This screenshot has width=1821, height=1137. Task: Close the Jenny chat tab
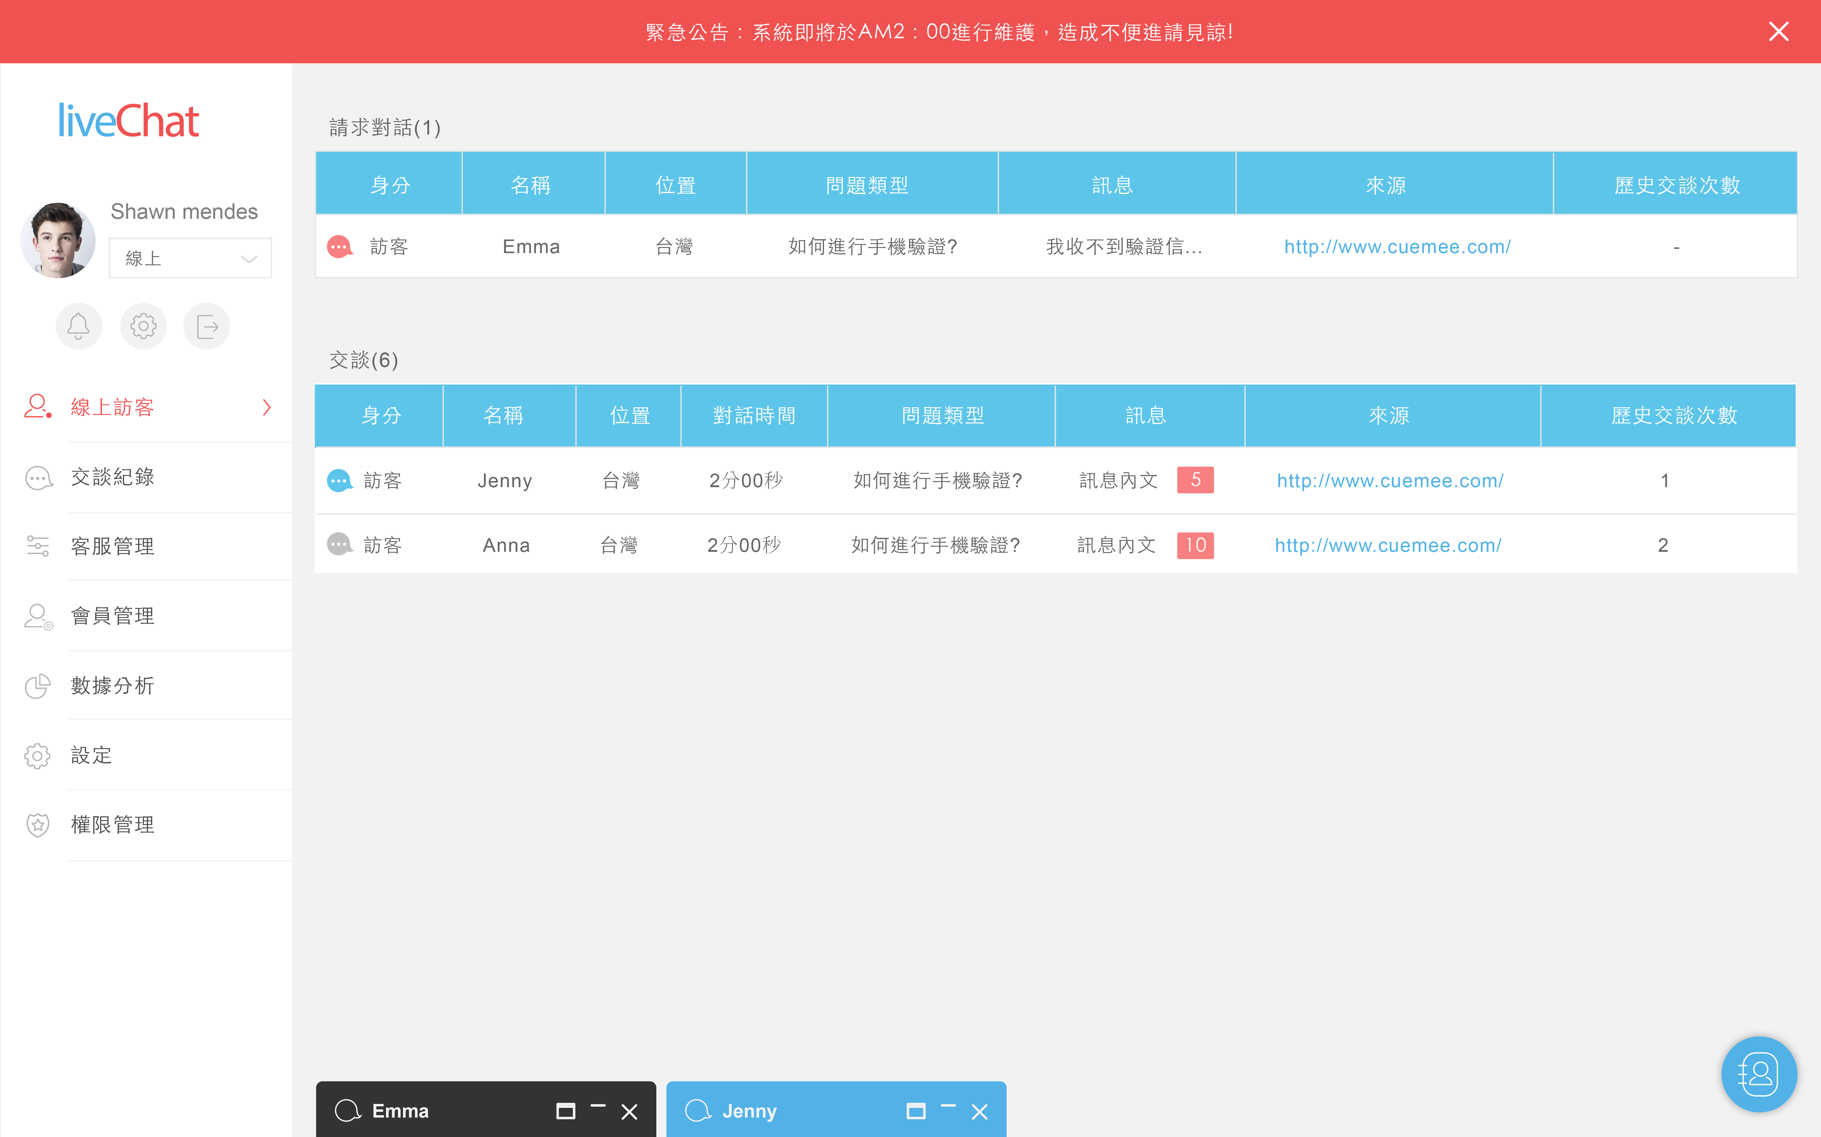(x=980, y=1112)
